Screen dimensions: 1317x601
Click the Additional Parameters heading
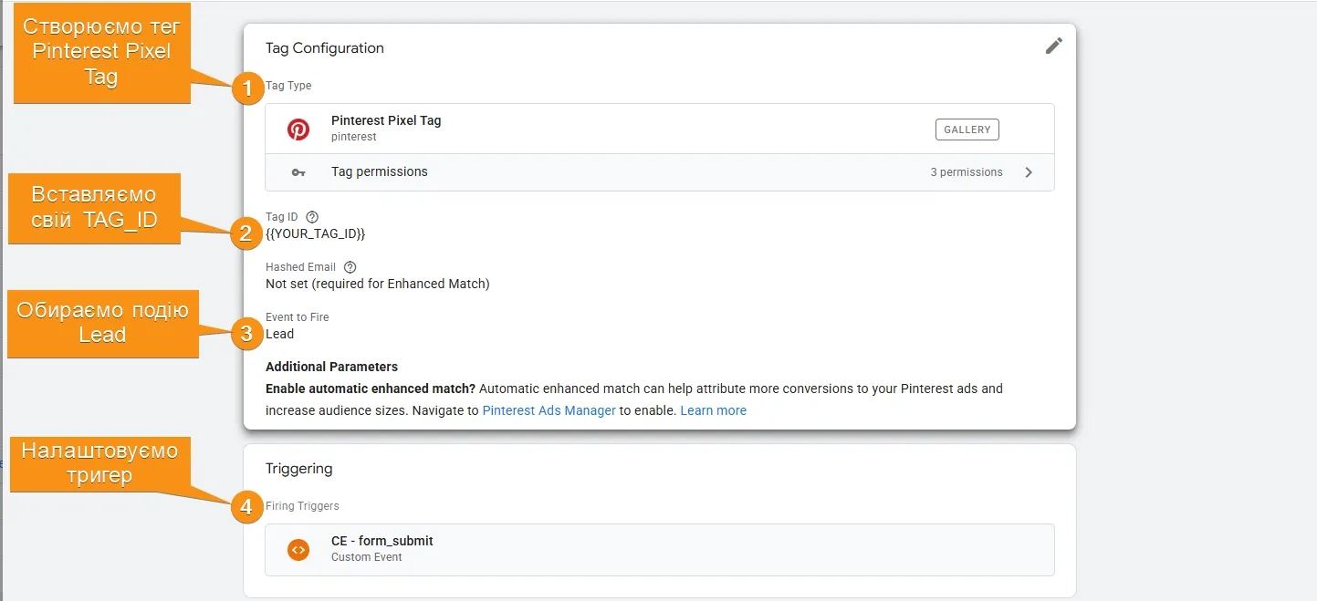332,367
